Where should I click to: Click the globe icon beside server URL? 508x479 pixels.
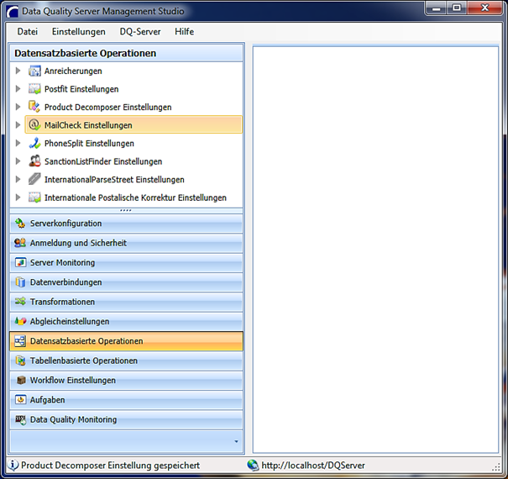point(253,465)
